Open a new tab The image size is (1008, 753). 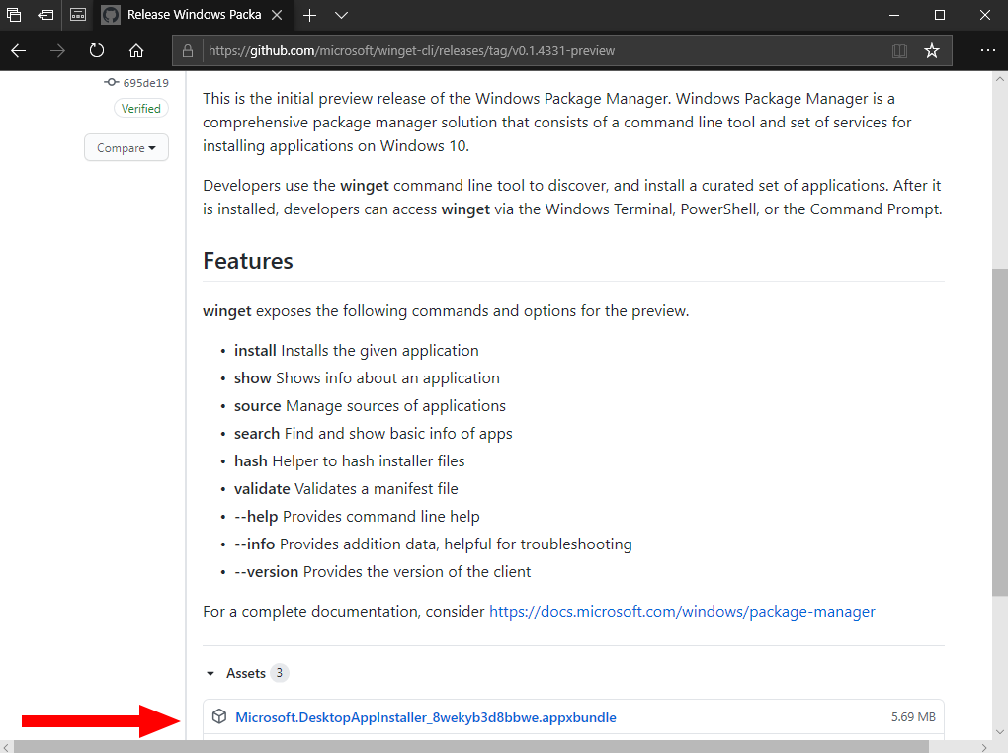pyautogui.click(x=310, y=15)
